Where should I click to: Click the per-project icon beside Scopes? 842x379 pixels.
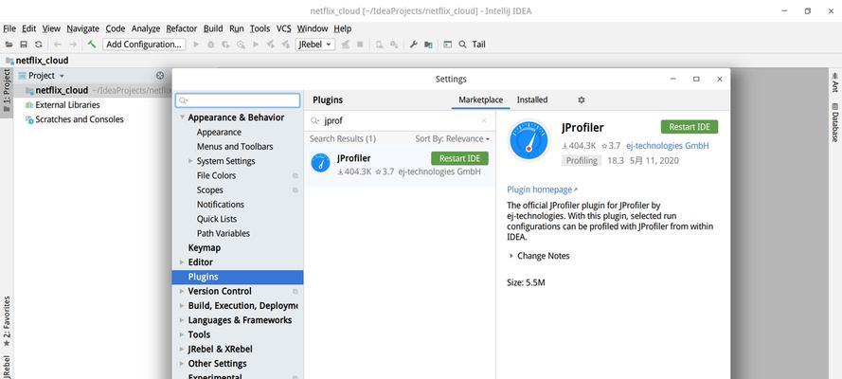point(295,190)
